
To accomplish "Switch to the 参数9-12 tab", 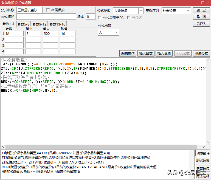I will click(x=40, y=24).
